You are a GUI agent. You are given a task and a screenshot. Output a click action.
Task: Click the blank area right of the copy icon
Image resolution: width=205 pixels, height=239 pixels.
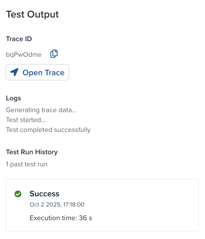click(127, 54)
